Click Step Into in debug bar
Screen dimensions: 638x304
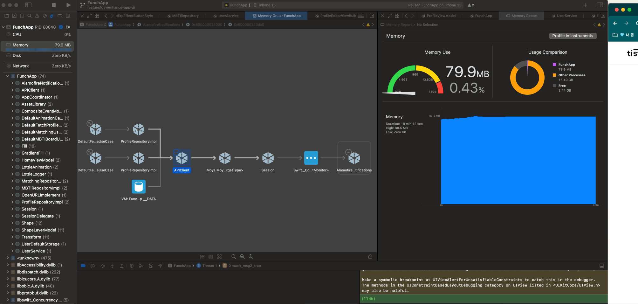click(112, 266)
